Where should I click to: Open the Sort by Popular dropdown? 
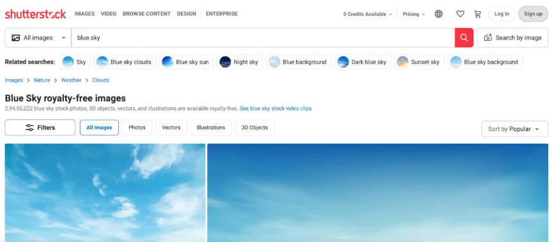pyautogui.click(x=514, y=129)
